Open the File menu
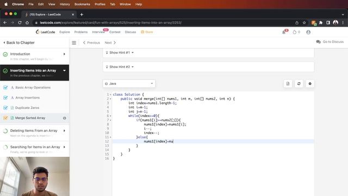Viewport: 348px width, 196px height. 31,4
